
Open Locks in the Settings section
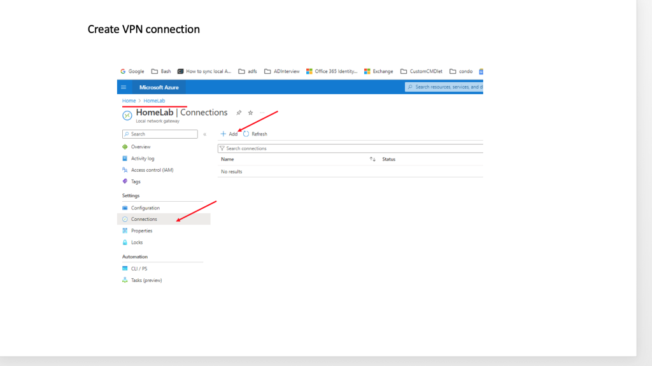[136, 243]
